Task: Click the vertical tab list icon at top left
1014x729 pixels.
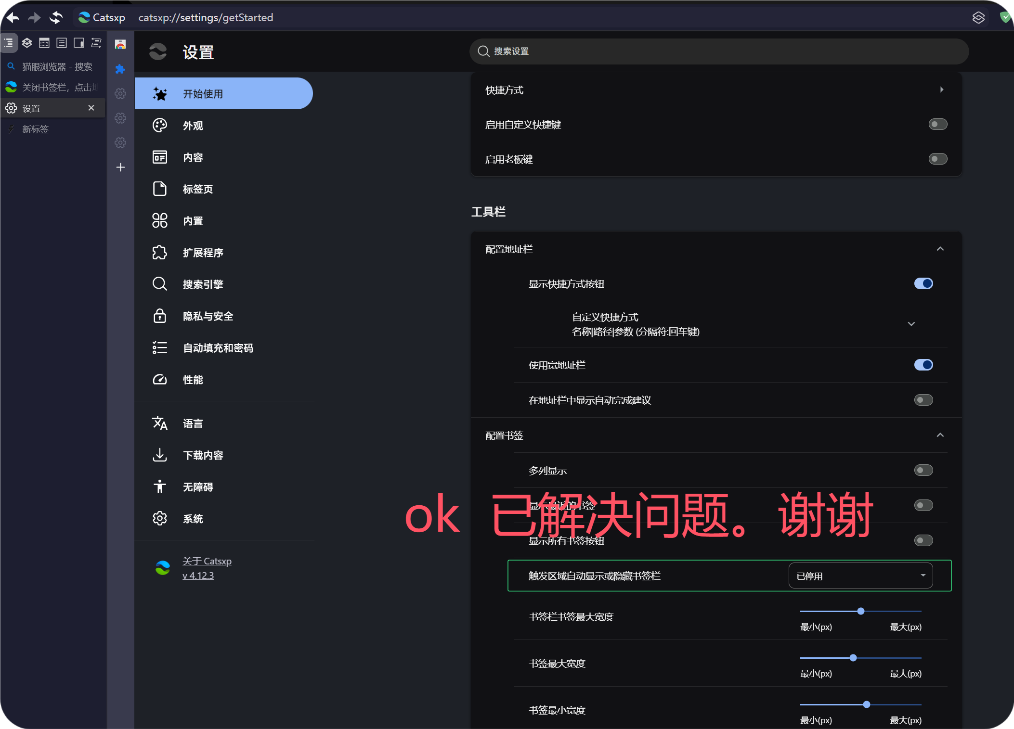Action: (x=9, y=43)
